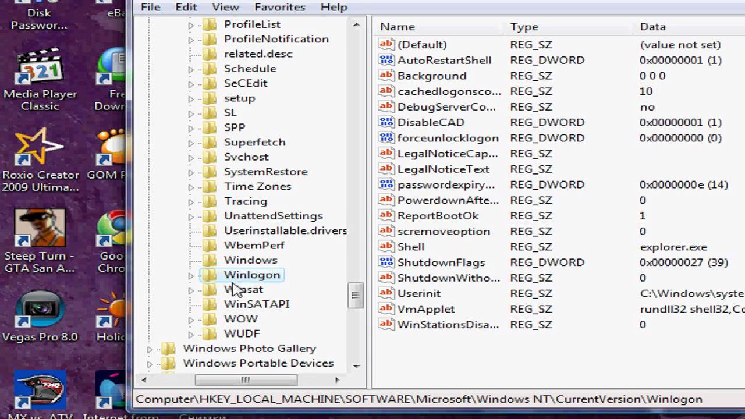The width and height of the screenshot is (745, 419).
Task: Click the SystemRestore folder icon
Action: [x=210, y=171]
